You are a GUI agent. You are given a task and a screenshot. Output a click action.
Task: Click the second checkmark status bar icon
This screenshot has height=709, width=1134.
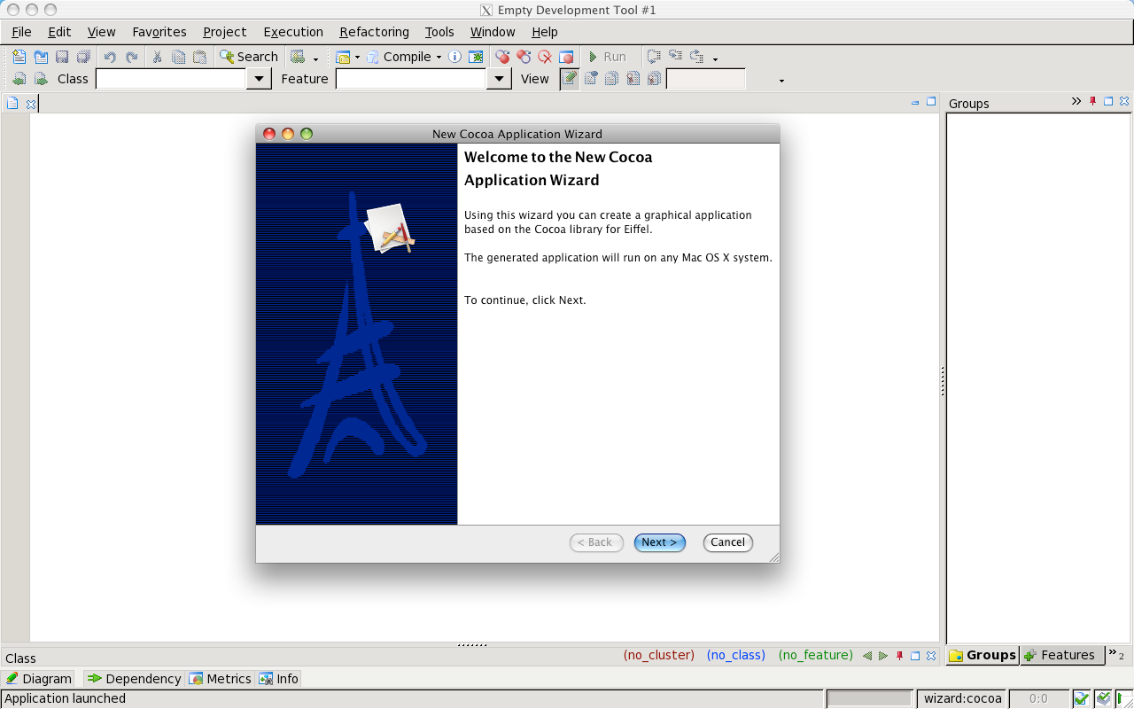(x=1103, y=698)
